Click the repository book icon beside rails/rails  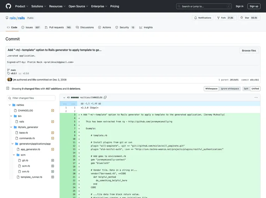coord(7,18)
